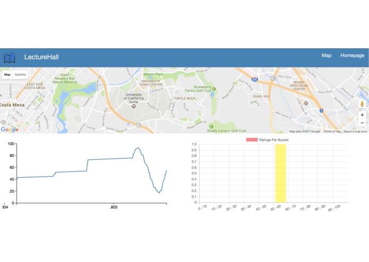
Task: Click the Shady Canyon Golf Club marker
Action: (211, 127)
